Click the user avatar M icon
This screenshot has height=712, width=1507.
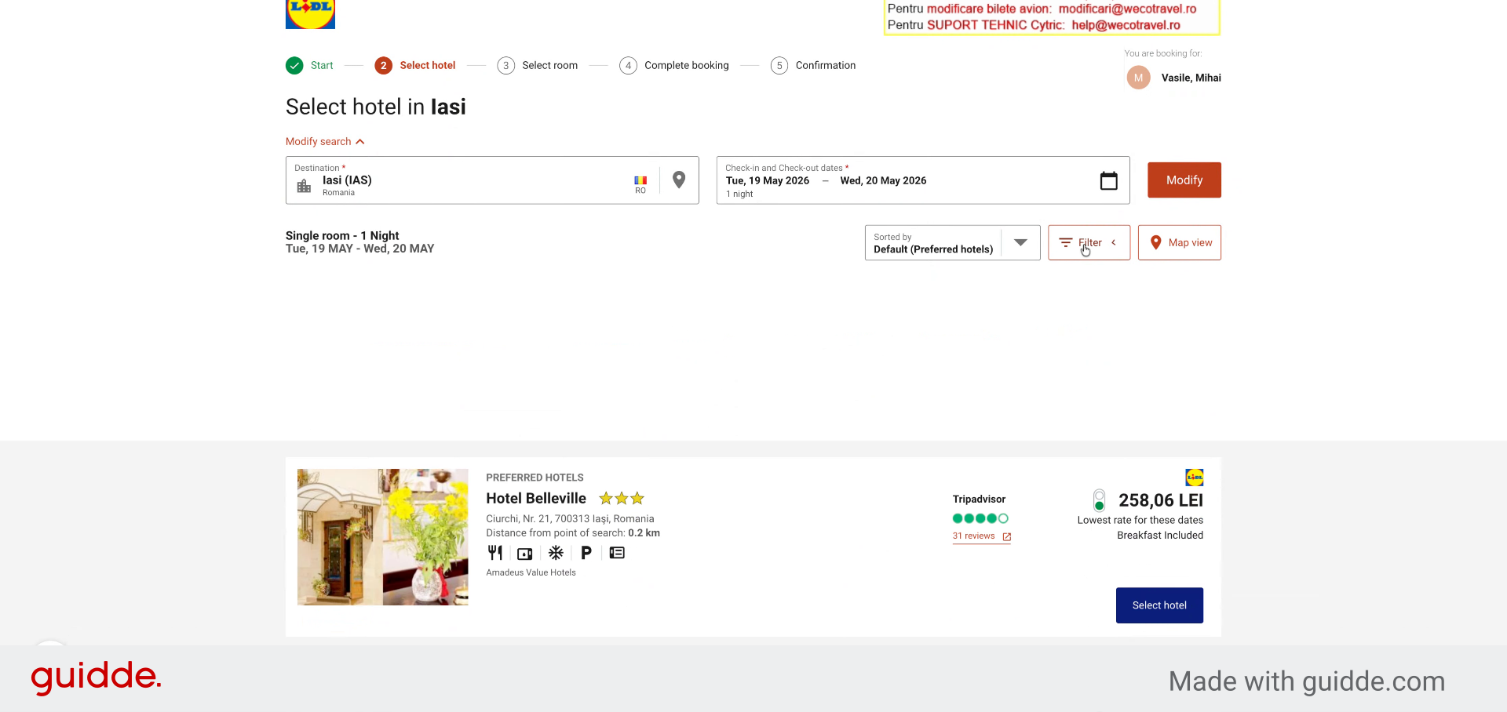pos(1138,78)
